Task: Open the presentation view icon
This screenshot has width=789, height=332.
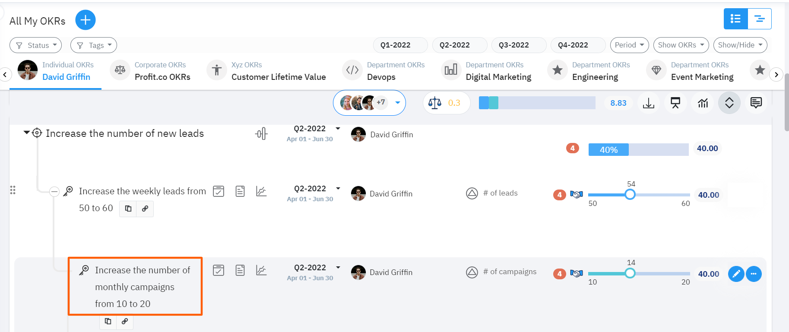Action: tap(675, 103)
